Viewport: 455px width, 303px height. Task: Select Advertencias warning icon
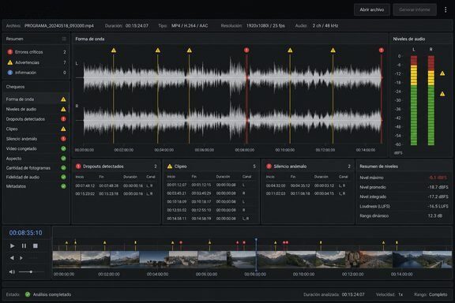tap(9, 62)
